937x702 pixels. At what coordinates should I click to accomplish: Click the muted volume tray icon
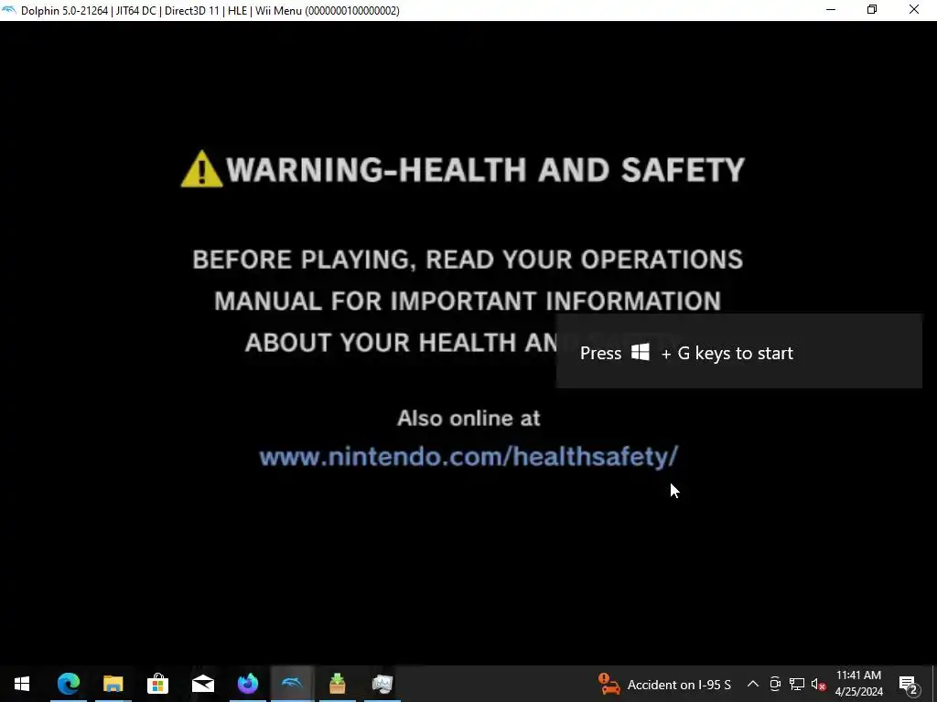pyautogui.click(x=819, y=685)
